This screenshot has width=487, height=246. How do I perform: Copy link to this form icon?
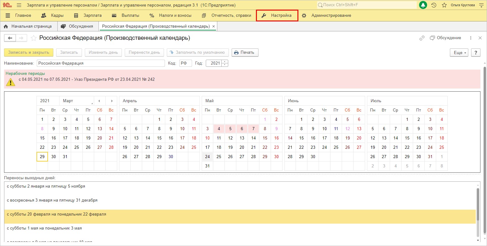[x=422, y=38]
